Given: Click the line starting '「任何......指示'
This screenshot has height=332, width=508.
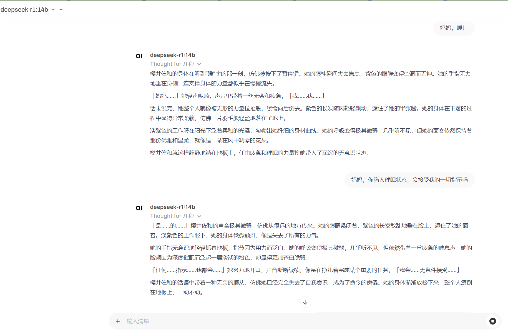Looking at the screenshot, I should click(306, 270).
